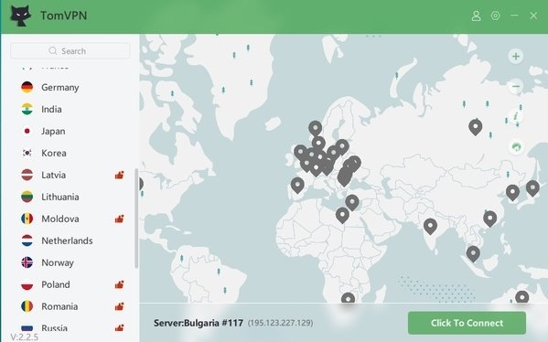The image size is (548, 342).
Task: Click the thumbs-up icon next to Romania
Action: pyautogui.click(x=120, y=306)
